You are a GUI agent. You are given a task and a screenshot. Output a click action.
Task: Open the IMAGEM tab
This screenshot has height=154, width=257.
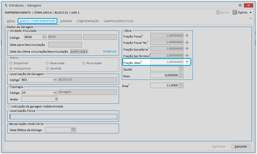coord(66,21)
